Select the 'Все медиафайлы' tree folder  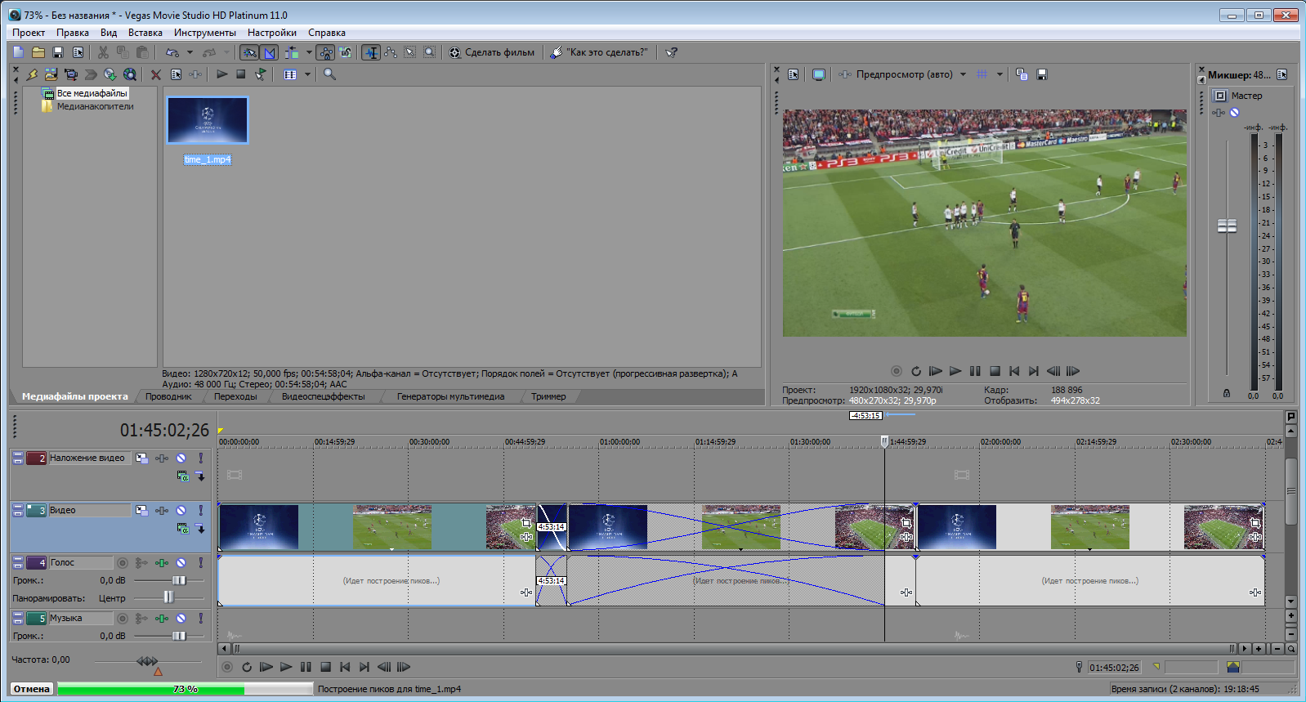92,93
